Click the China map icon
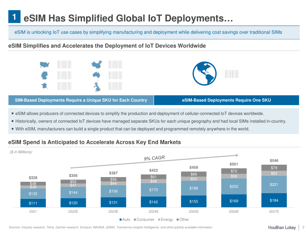The height and width of the screenshot is (231, 308). pyautogui.click(x=97, y=64)
